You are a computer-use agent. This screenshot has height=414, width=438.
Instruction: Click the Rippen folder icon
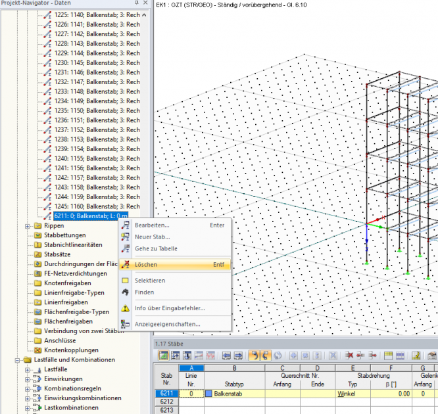click(38, 225)
